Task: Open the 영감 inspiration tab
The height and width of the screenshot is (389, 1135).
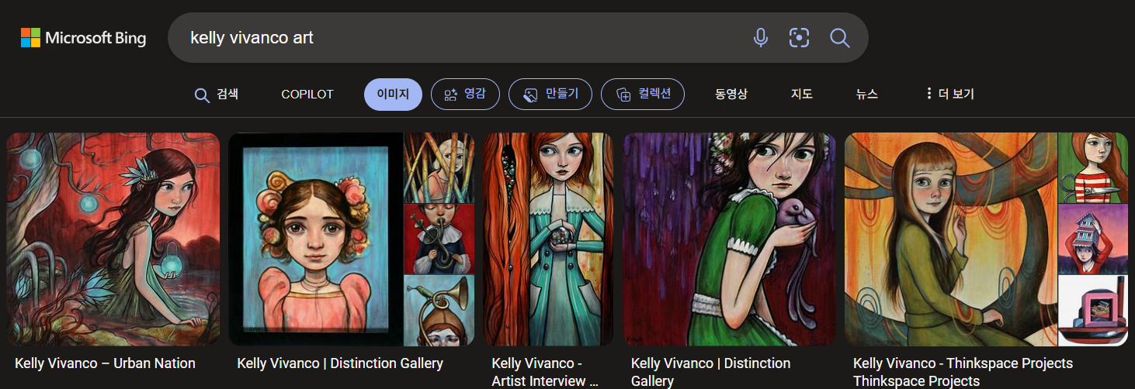Action: [465, 95]
